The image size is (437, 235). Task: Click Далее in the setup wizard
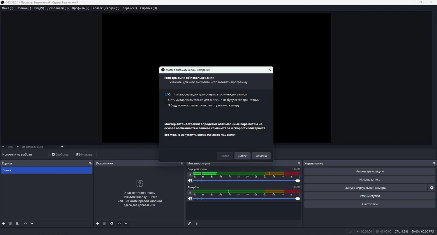coord(242,156)
